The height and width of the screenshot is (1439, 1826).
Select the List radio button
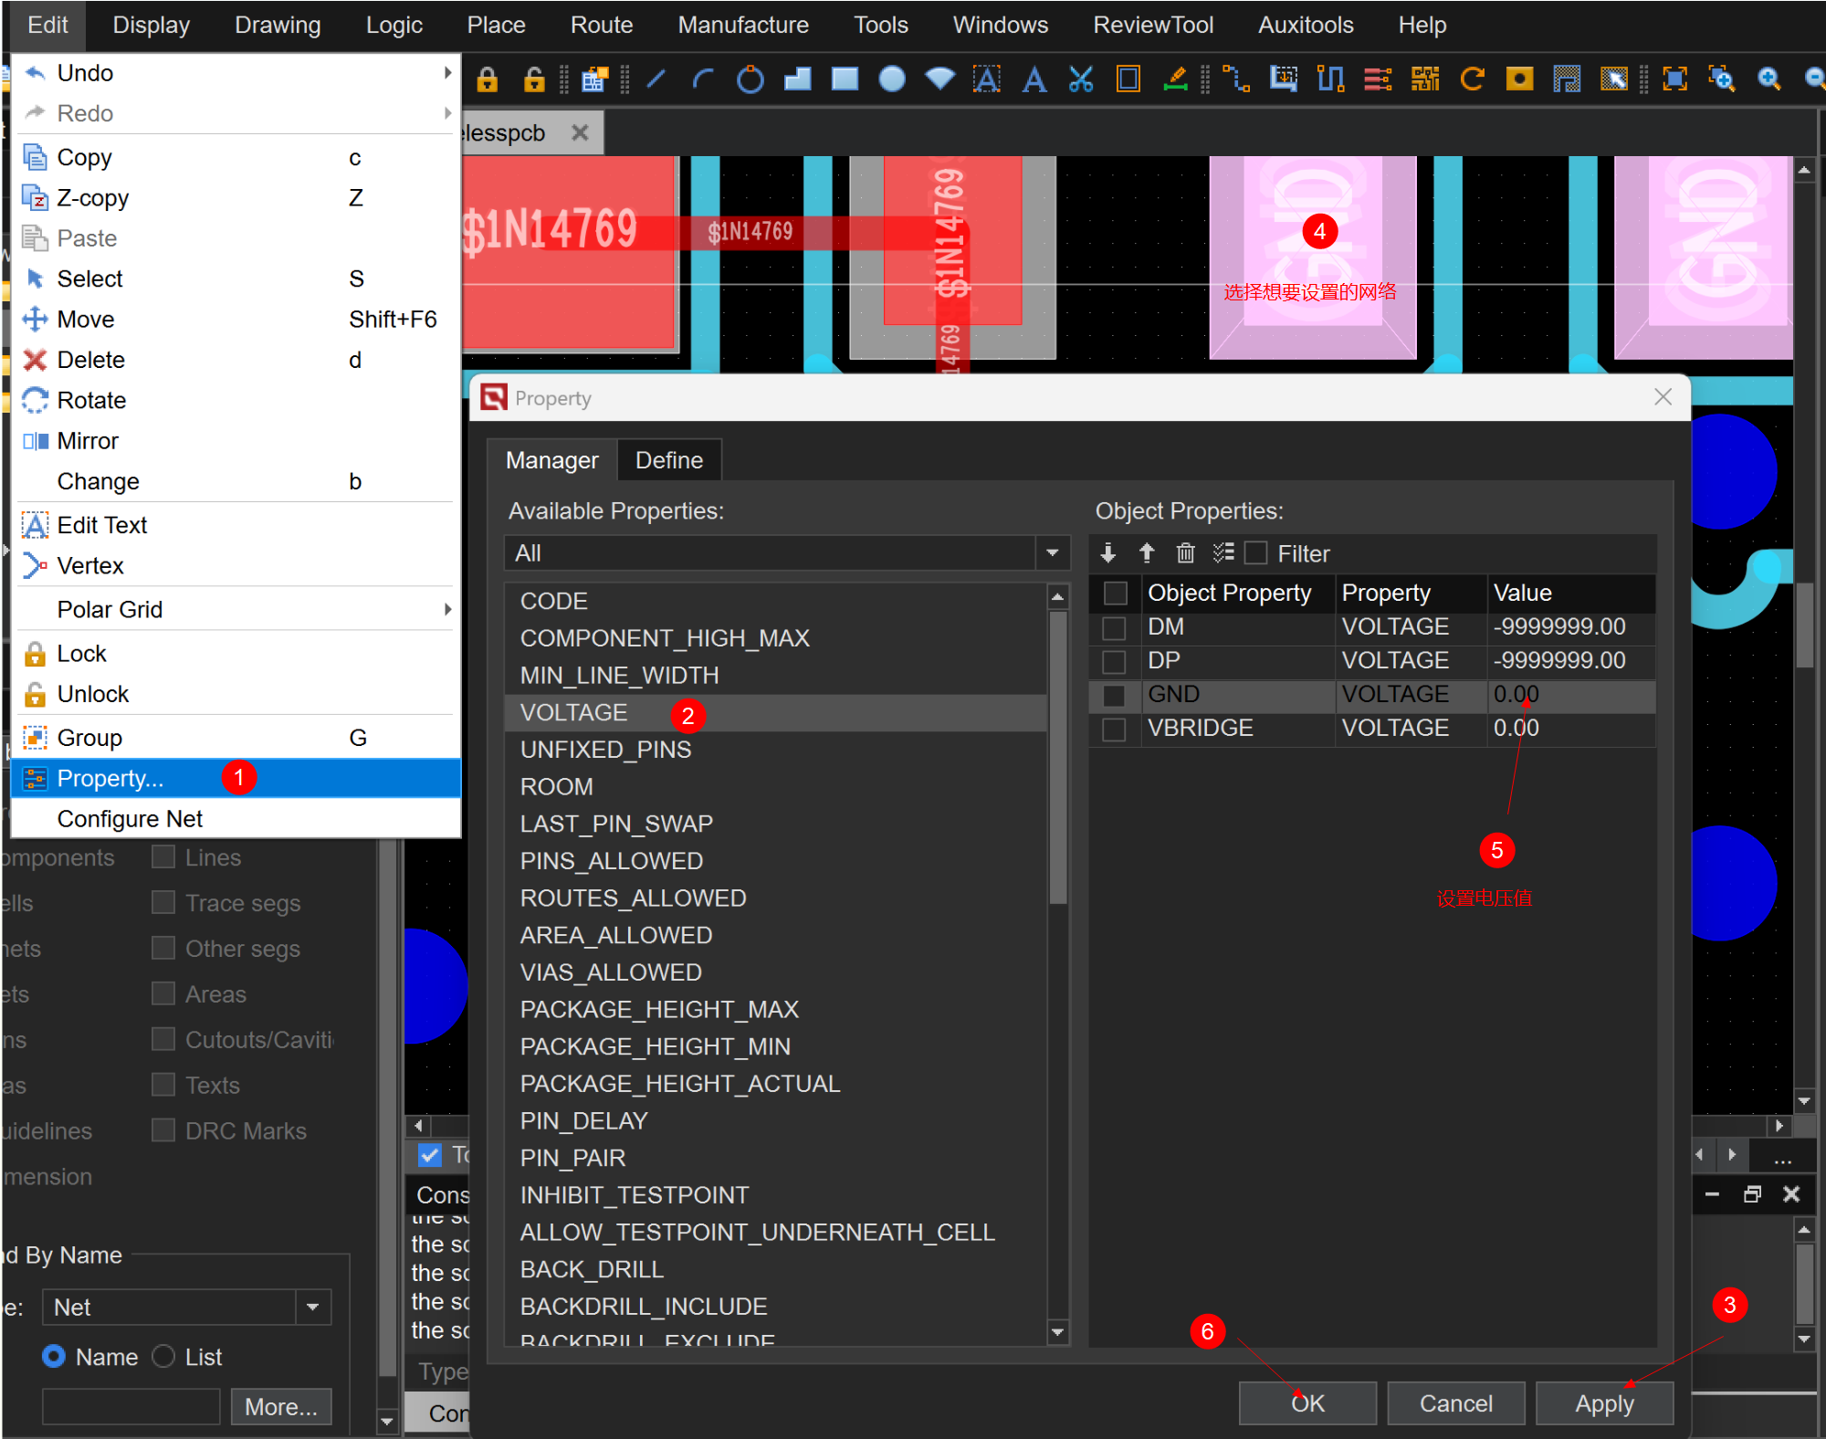click(x=164, y=1357)
